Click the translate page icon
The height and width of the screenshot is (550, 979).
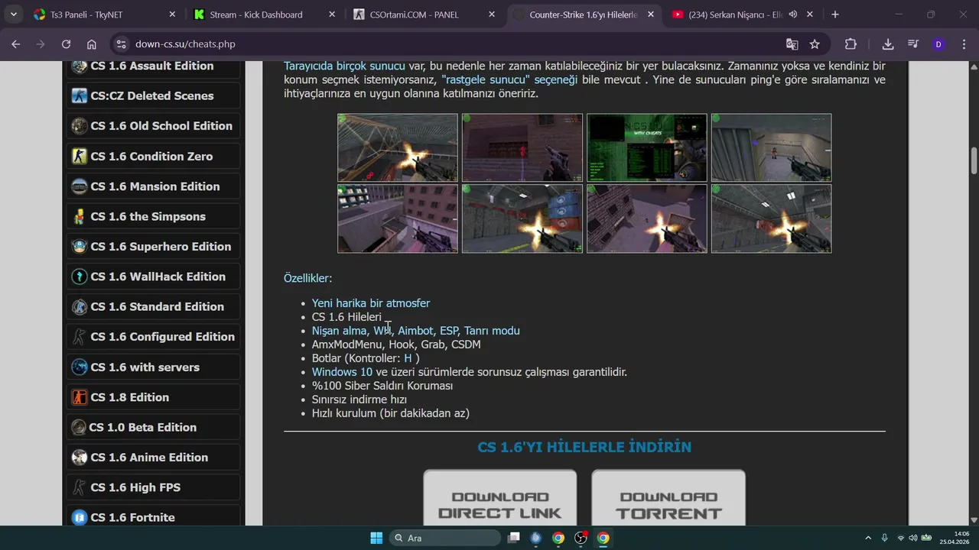792,44
